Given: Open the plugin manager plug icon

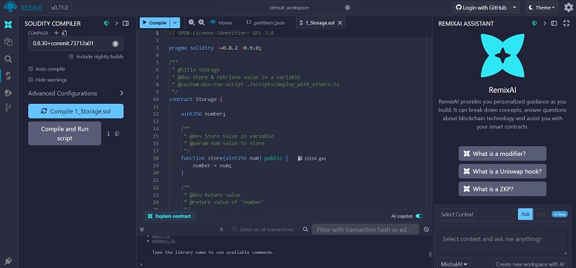Looking at the screenshot, I should coord(8,261).
